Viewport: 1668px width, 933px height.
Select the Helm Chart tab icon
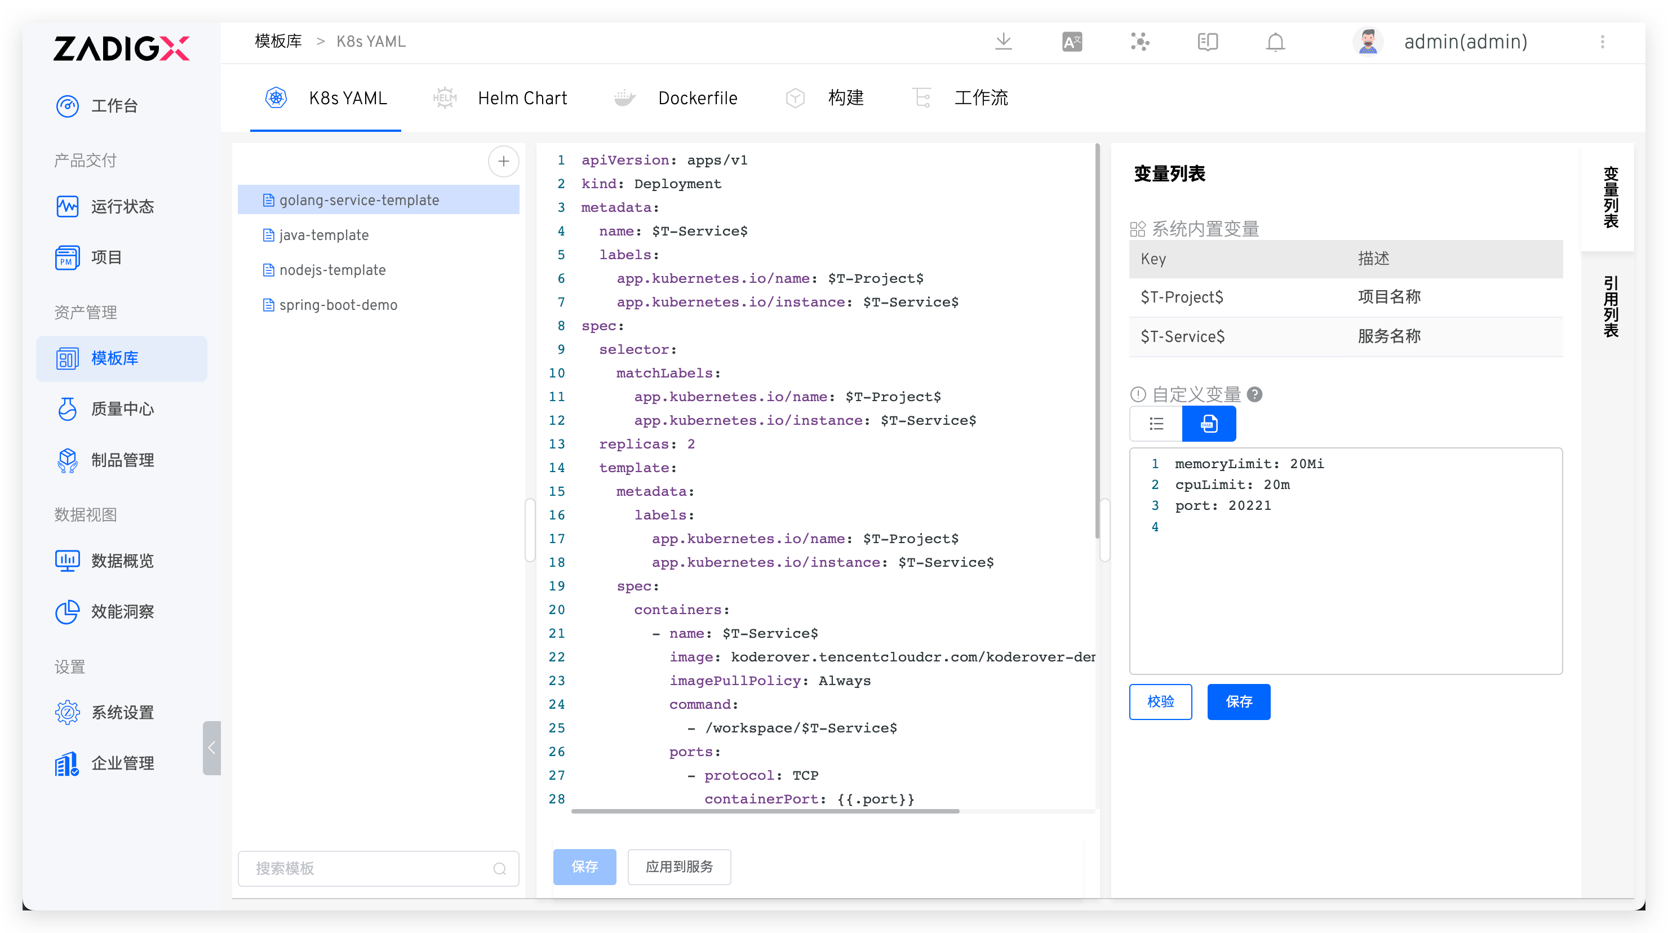[445, 97]
